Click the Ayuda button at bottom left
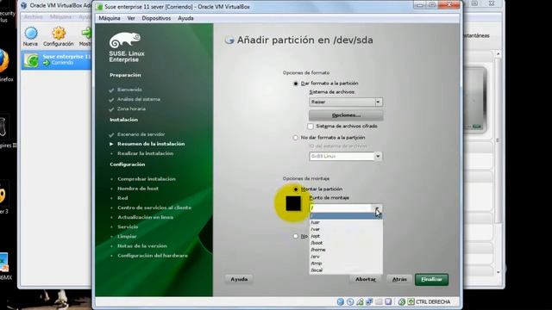This screenshot has height=310, width=552. pyautogui.click(x=239, y=279)
